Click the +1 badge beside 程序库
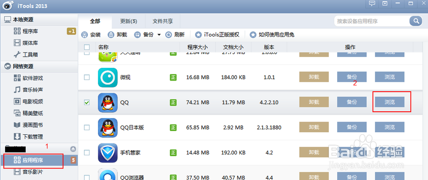The height and width of the screenshot is (180, 428). [x=71, y=31]
